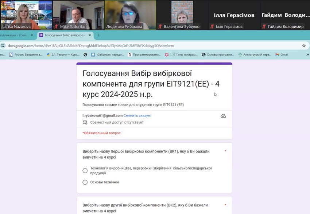This screenshot has height=214, width=310.
Task: Expand the bookmarks overflow chevron
Action: (307, 55)
